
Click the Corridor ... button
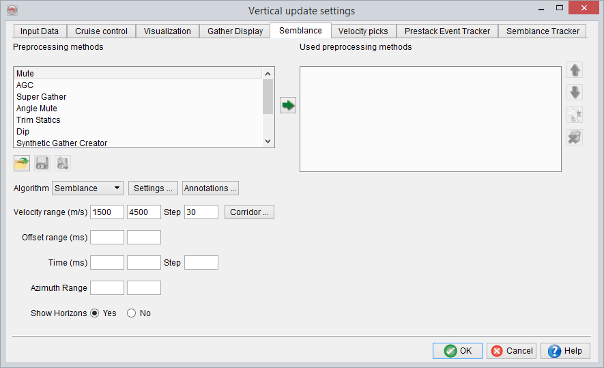pos(249,212)
